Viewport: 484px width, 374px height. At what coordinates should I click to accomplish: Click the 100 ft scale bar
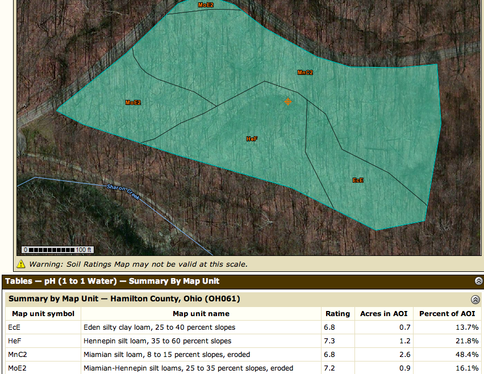point(57,250)
